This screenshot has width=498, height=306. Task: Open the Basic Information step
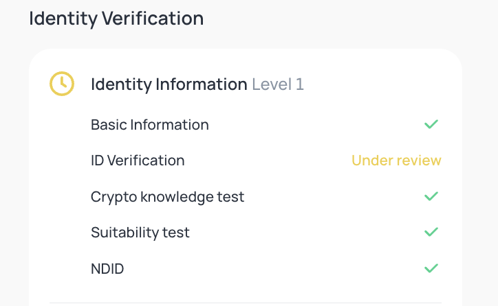click(x=150, y=124)
